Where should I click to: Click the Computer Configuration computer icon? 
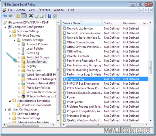10,27
